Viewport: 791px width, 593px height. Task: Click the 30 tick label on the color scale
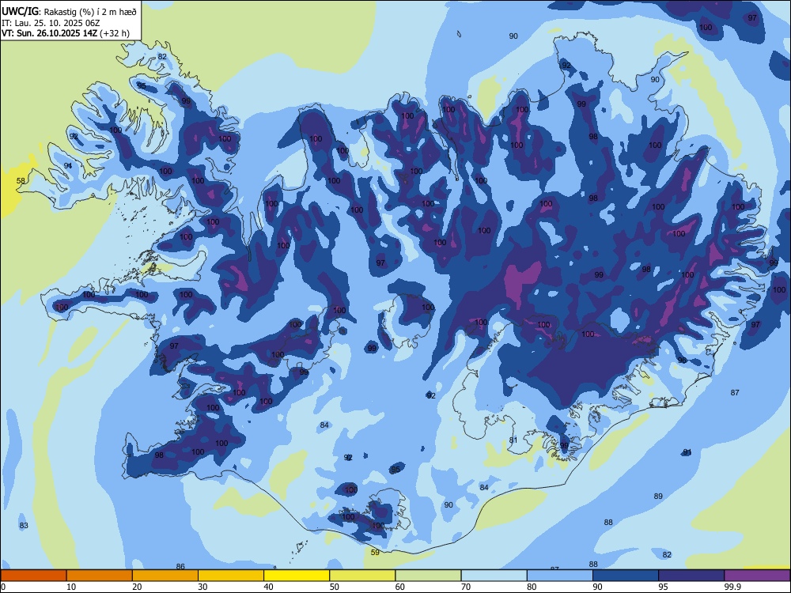(202, 587)
